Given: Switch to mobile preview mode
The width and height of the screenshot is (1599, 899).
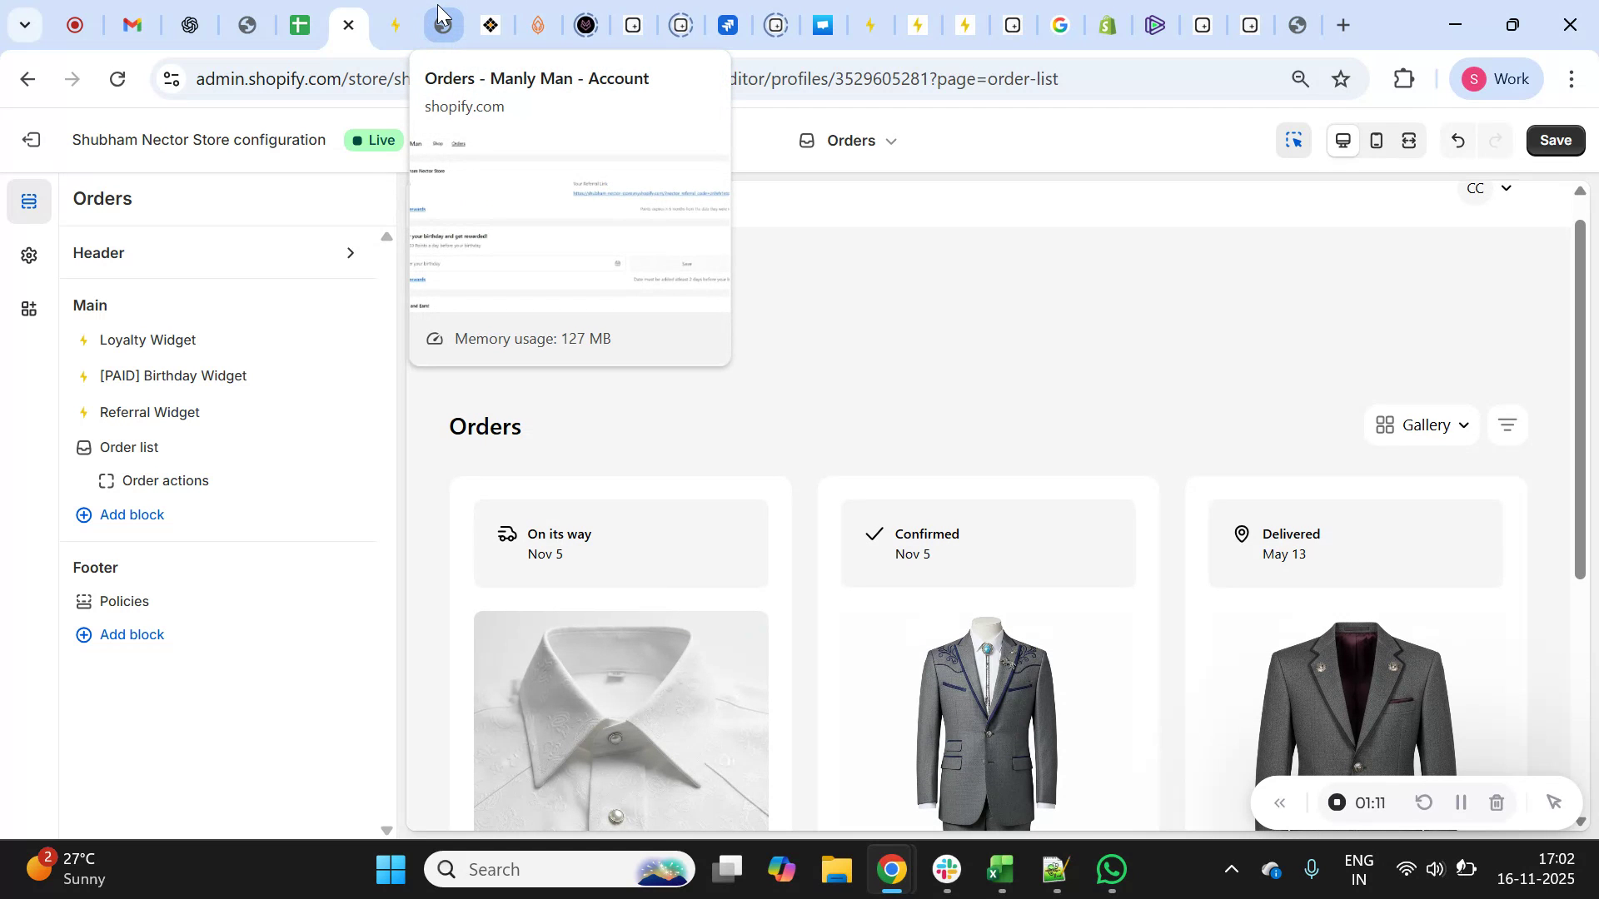Looking at the screenshot, I should (1376, 140).
